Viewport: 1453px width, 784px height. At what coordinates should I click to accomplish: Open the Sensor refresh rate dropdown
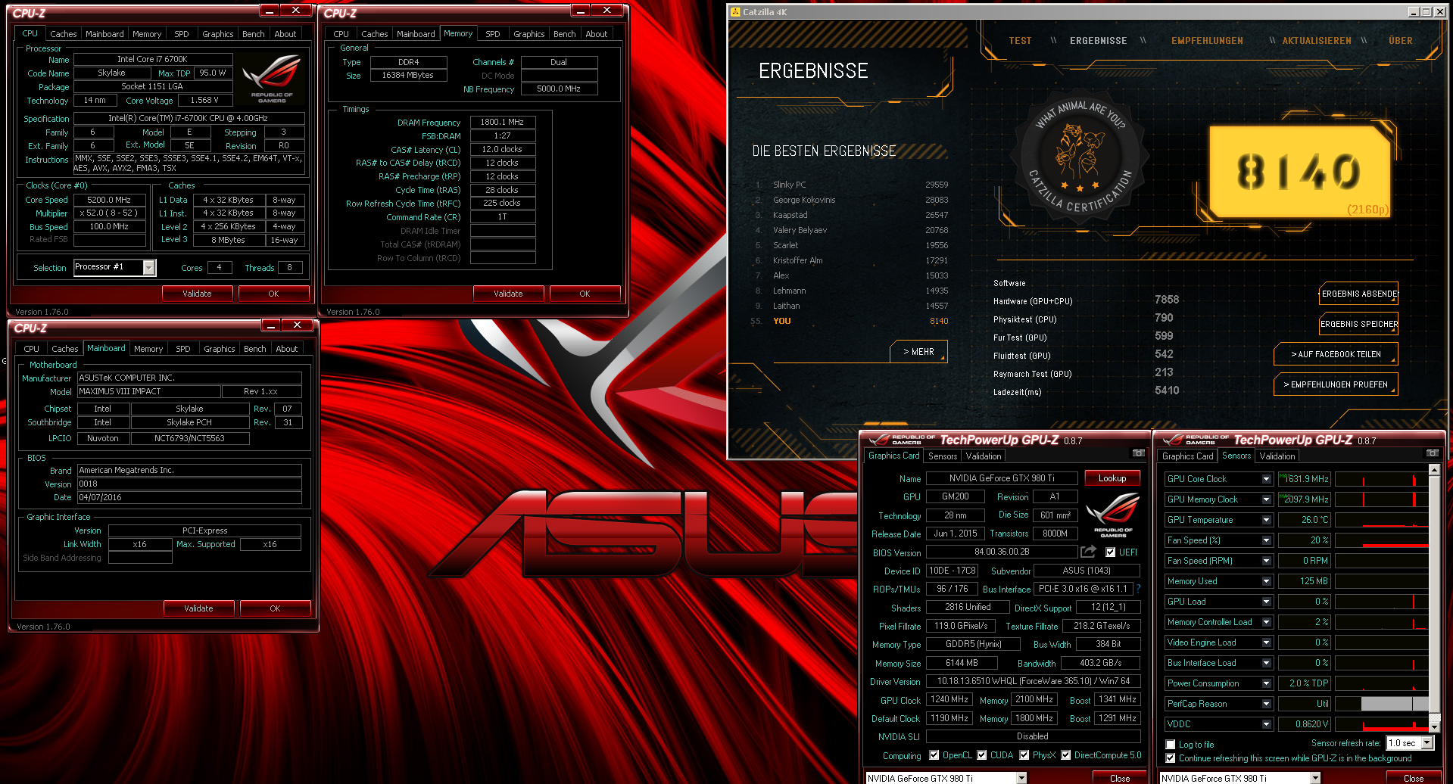pyautogui.click(x=1427, y=743)
